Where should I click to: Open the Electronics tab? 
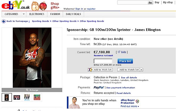(x=37, y=14)
